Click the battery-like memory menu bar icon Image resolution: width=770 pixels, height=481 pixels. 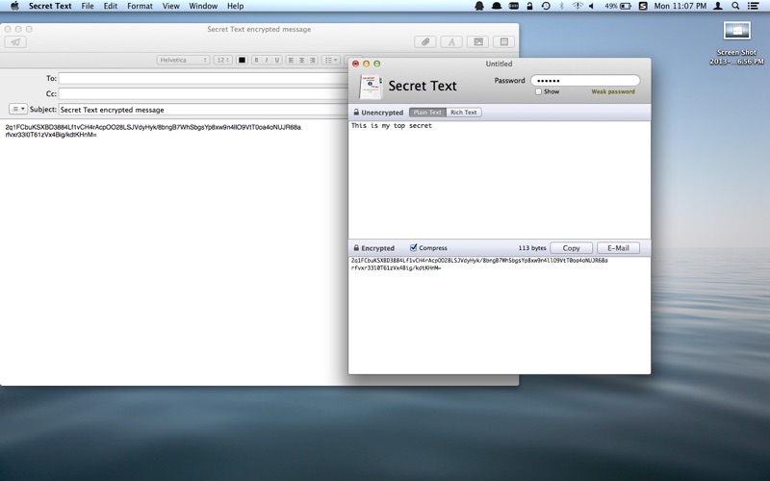tap(514, 6)
